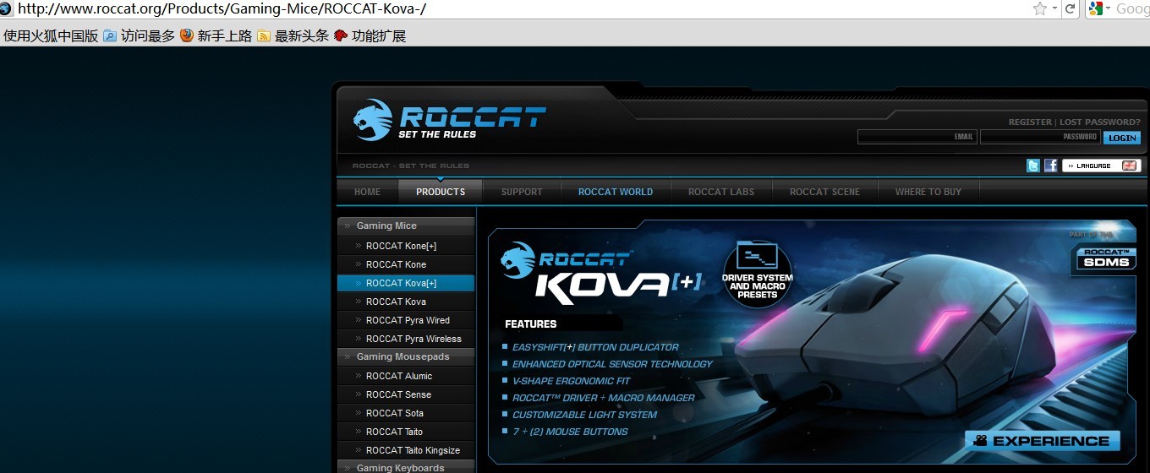This screenshot has width=1150, height=473.
Task: Click the ROCCAT logo in the header
Action: pos(449,120)
